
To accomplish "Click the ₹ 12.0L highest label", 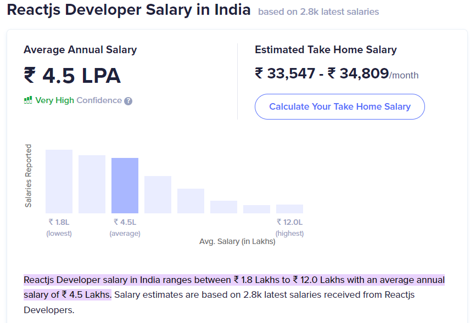I will click(289, 222).
